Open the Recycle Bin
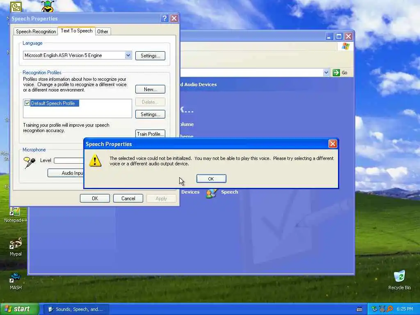Image resolution: width=420 pixels, height=315 pixels. (x=399, y=280)
